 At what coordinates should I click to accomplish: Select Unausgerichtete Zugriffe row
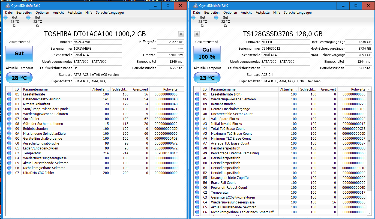tap(280, 178)
